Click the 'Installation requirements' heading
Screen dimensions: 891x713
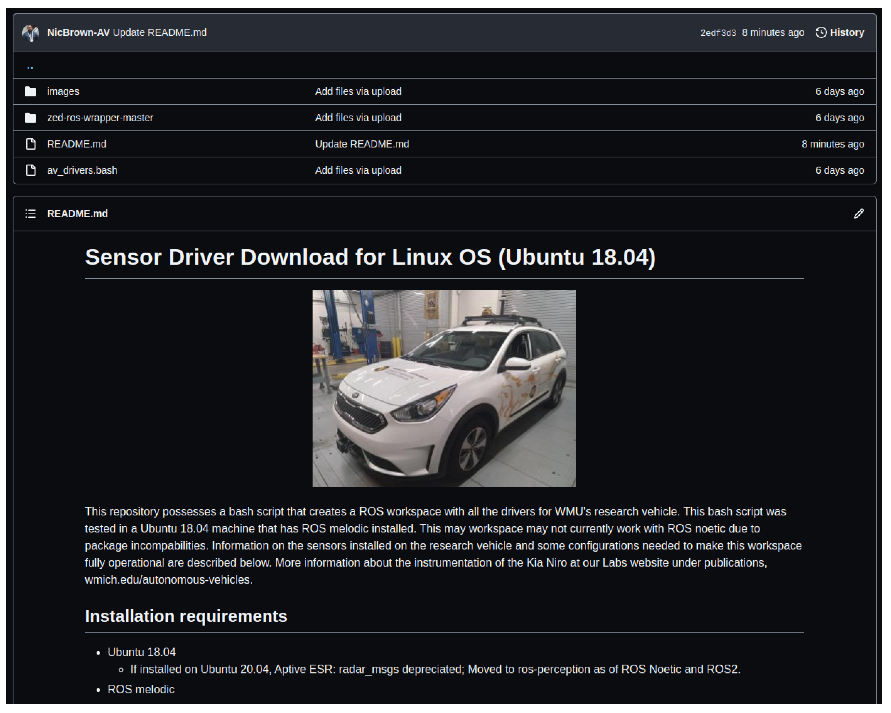point(186,616)
